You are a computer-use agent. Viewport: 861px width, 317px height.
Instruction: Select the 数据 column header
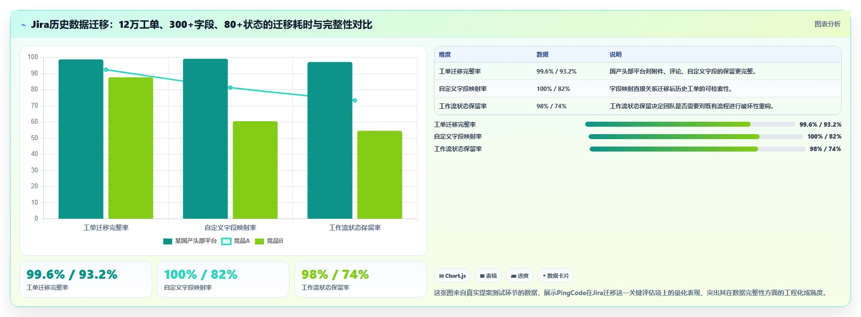pos(542,55)
